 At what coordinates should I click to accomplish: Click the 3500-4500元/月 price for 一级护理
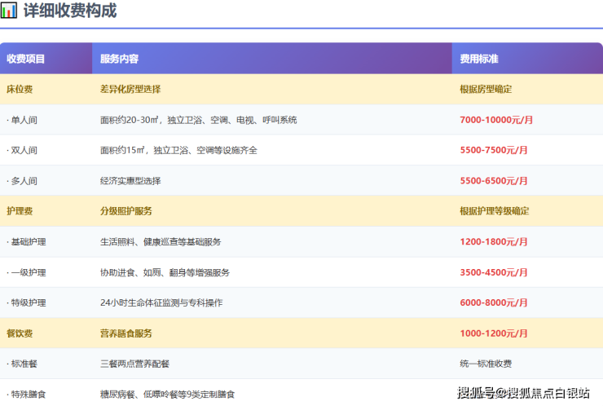(494, 272)
